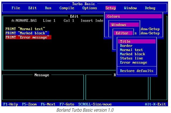
Task: Click the Edit window title
Action: pos(74,16)
